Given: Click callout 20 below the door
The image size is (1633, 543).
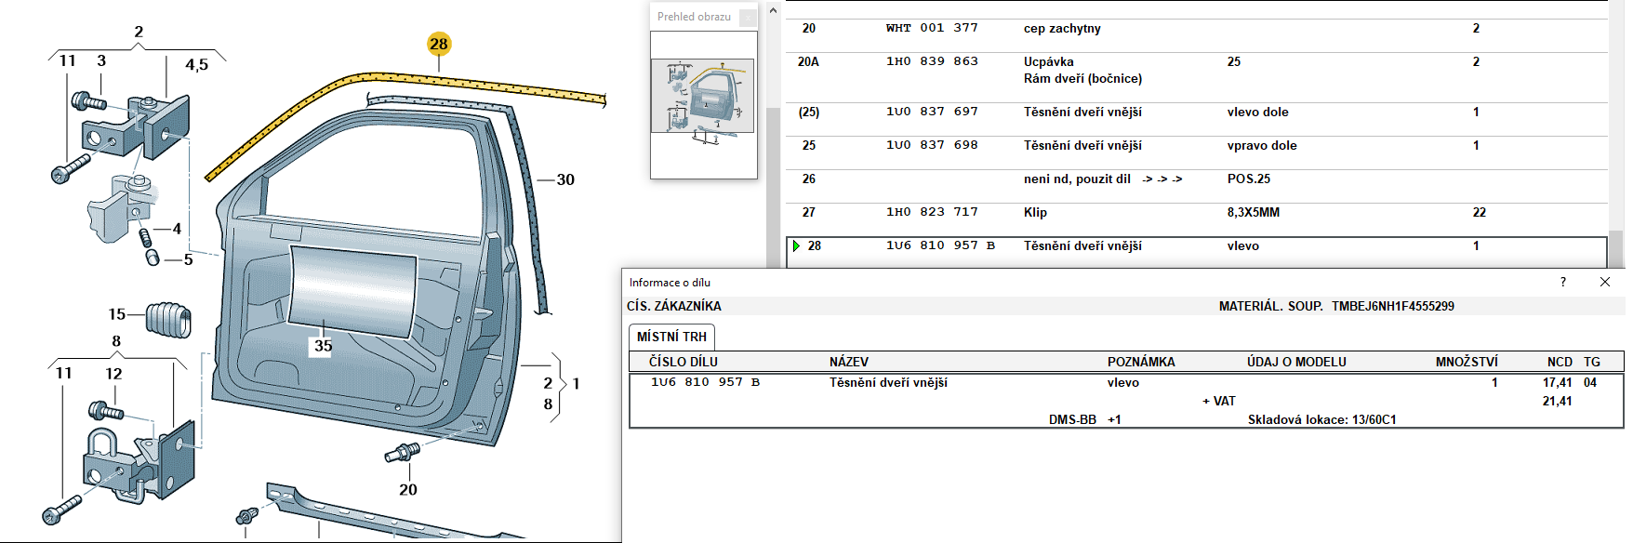Looking at the screenshot, I should point(408,489).
